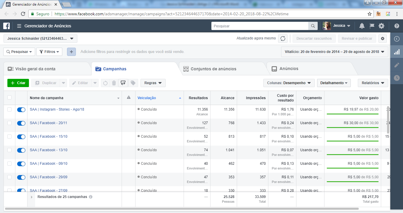
Task: Click the delete trash can icon
Action: [114, 83]
